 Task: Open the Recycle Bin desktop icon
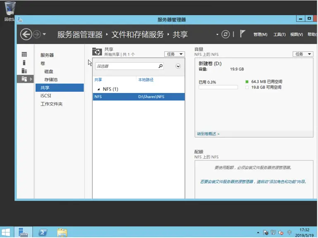coord(10,11)
